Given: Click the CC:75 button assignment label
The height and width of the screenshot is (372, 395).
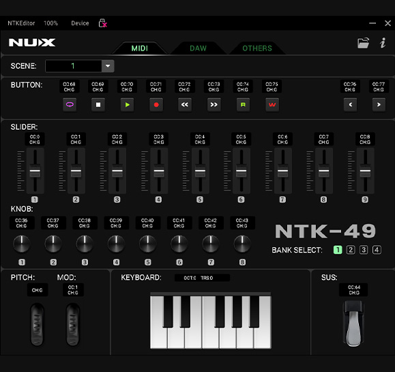Looking at the screenshot, I should [x=272, y=87].
